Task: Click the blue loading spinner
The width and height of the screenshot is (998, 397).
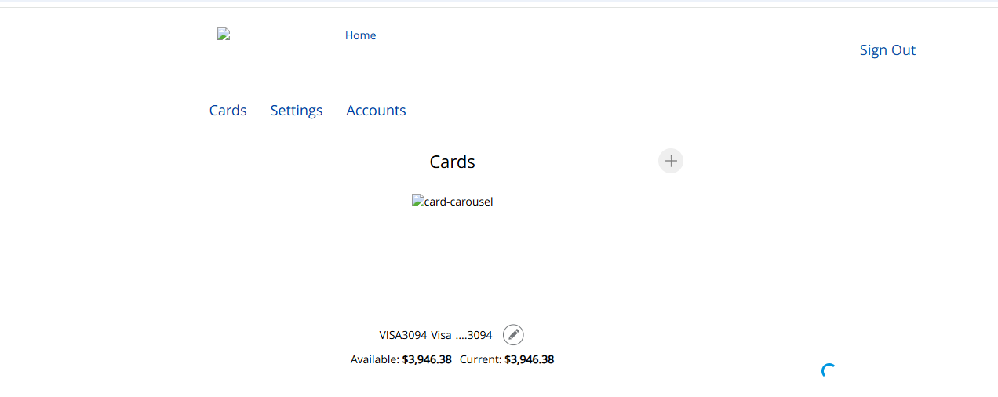Action: (x=829, y=371)
